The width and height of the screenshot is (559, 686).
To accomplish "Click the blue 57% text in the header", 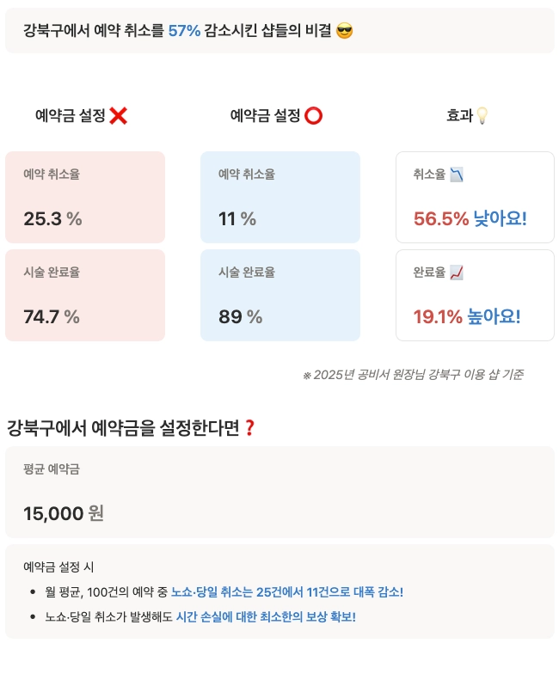I will click(184, 31).
